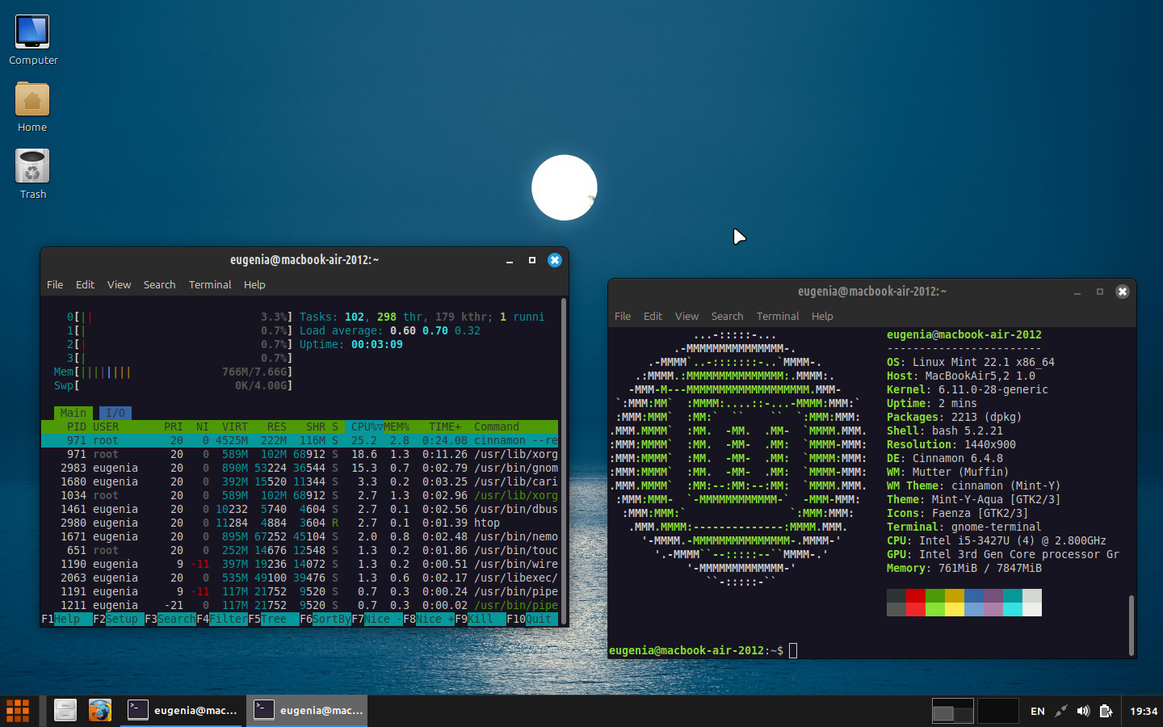Open the volume speaker tray icon

[x=1084, y=711]
